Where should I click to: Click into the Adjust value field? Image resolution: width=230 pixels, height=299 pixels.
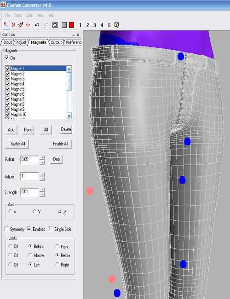tap(29, 176)
